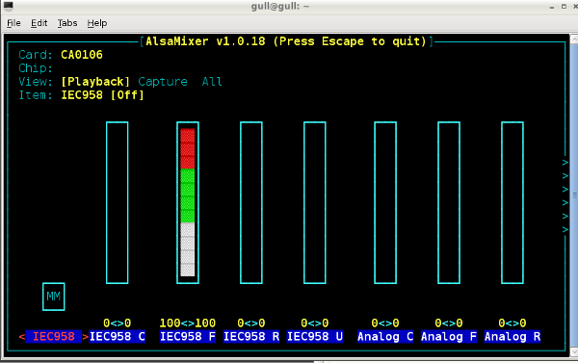Click the left arrow beside red IEC958
Screen dimensions: 578x363
(22, 336)
